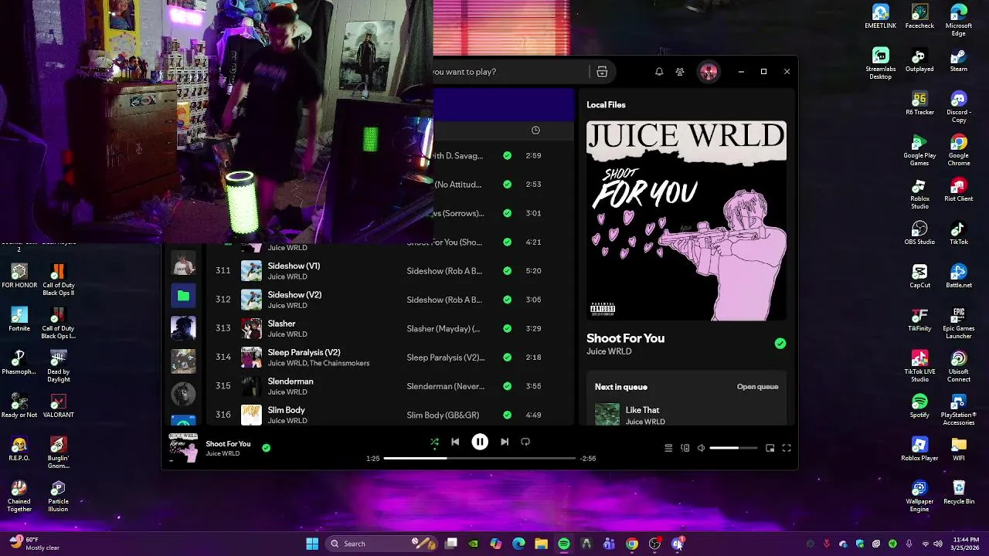Pause the current song
This screenshot has height=556, width=989.
pyautogui.click(x=480, y=442)
